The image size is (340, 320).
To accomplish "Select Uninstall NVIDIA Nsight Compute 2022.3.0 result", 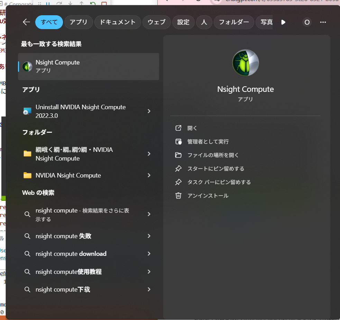I will (x=89, y=111).
